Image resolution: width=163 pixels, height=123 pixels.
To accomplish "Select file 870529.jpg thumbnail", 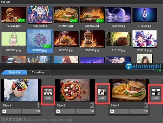I will click(x=145, y=14).
